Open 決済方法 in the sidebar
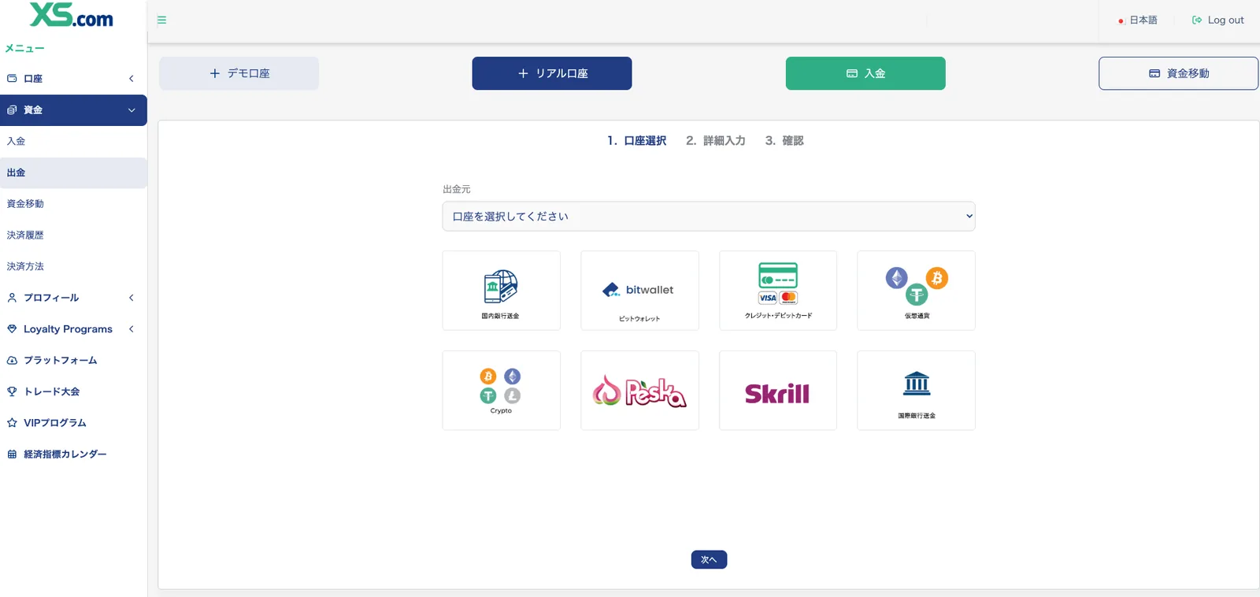The width and height of the screenshot is (1260, 597). [x=73, y=266]
